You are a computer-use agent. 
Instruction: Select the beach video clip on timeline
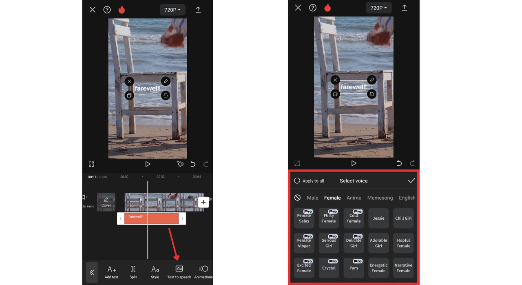[164, 202]
